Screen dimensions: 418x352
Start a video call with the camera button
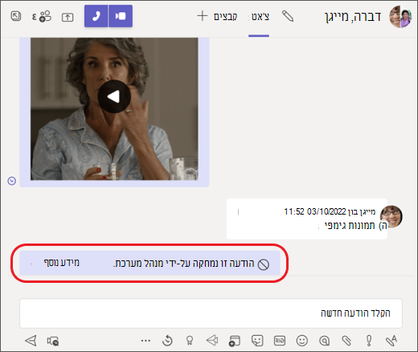[x=121, y=16]
